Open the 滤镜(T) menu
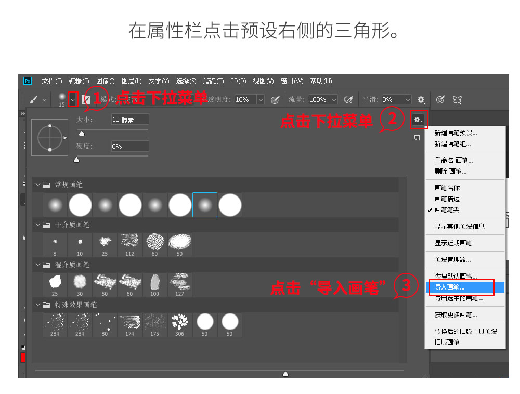The width and height of the screenshot is (520, 394). click(x=213, y=81)
